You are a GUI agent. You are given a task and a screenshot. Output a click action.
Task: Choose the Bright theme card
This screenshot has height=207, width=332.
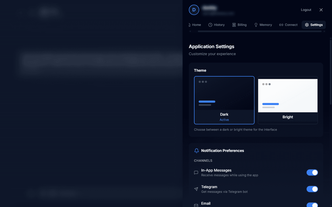[x=288, y=100]
